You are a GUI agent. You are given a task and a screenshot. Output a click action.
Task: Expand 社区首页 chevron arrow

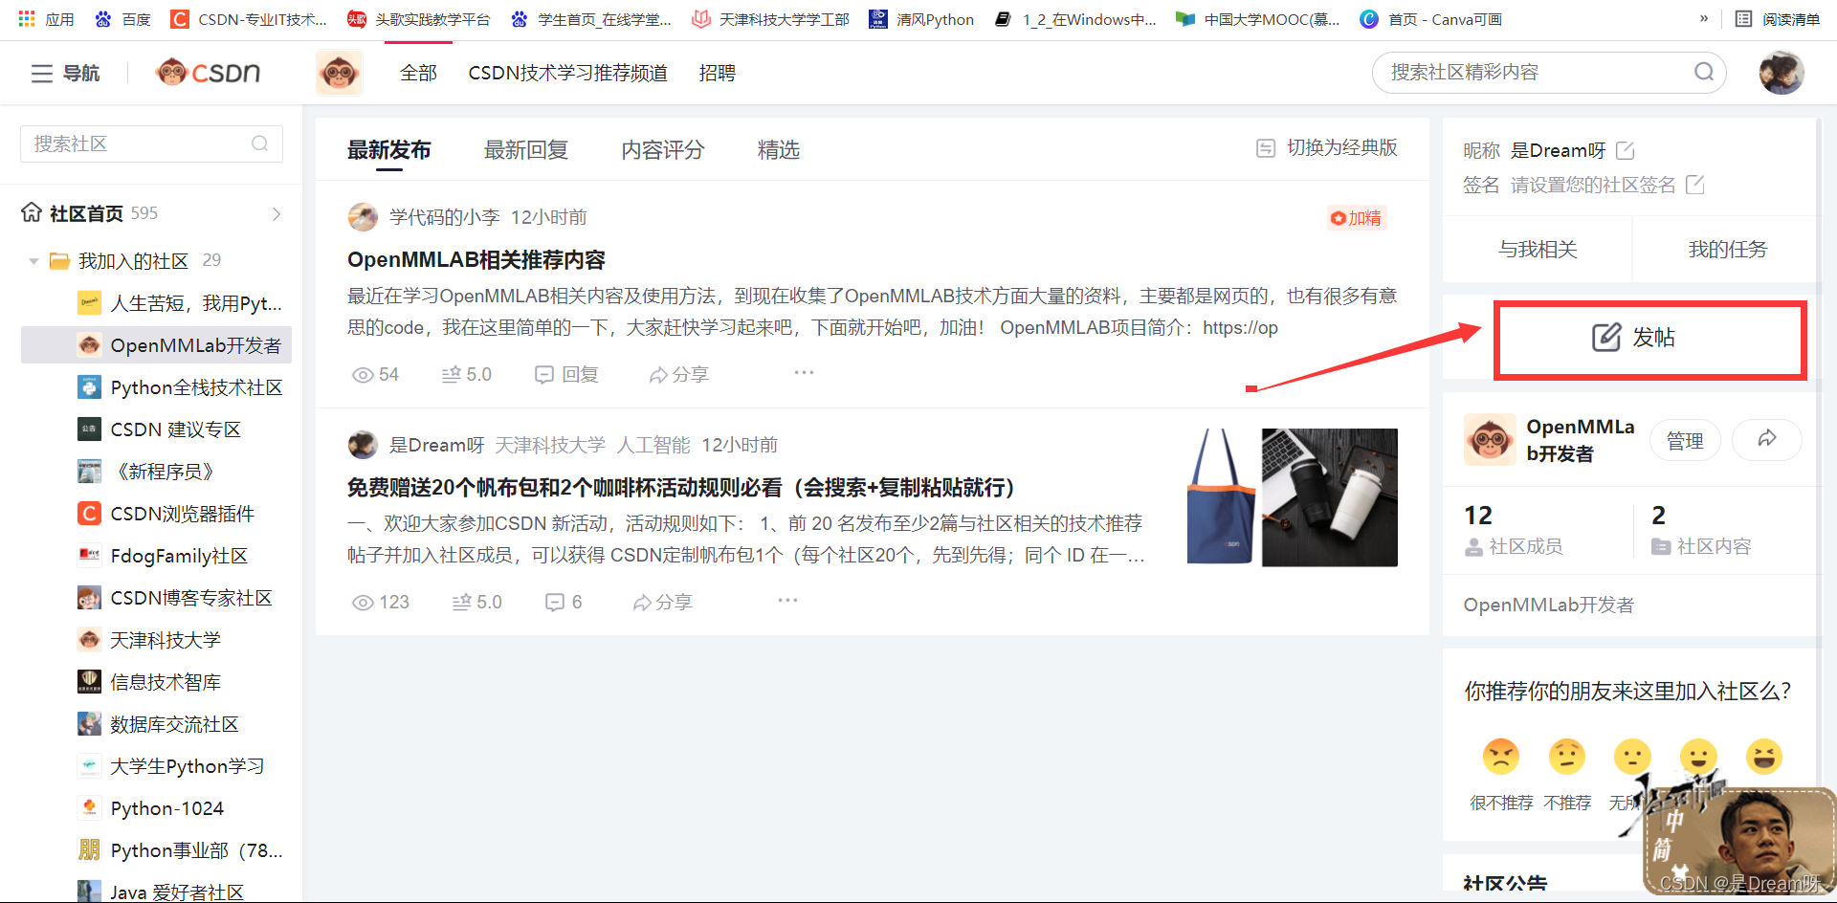[277, 213]
